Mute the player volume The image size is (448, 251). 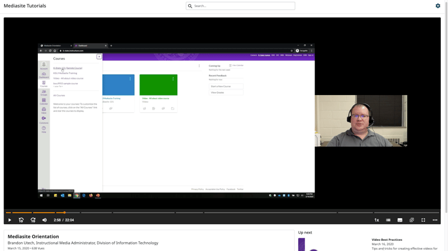point(44,220)
